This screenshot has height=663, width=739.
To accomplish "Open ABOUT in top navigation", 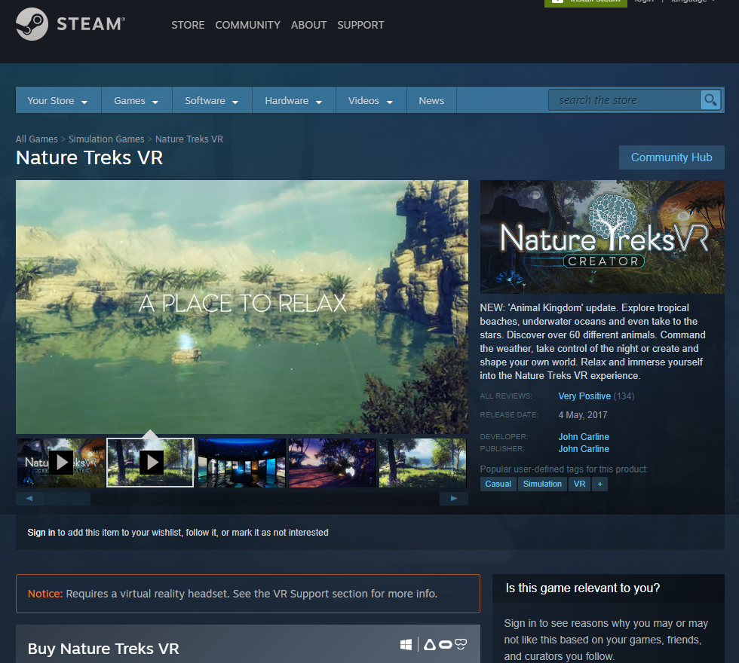I will coord(308,25).
